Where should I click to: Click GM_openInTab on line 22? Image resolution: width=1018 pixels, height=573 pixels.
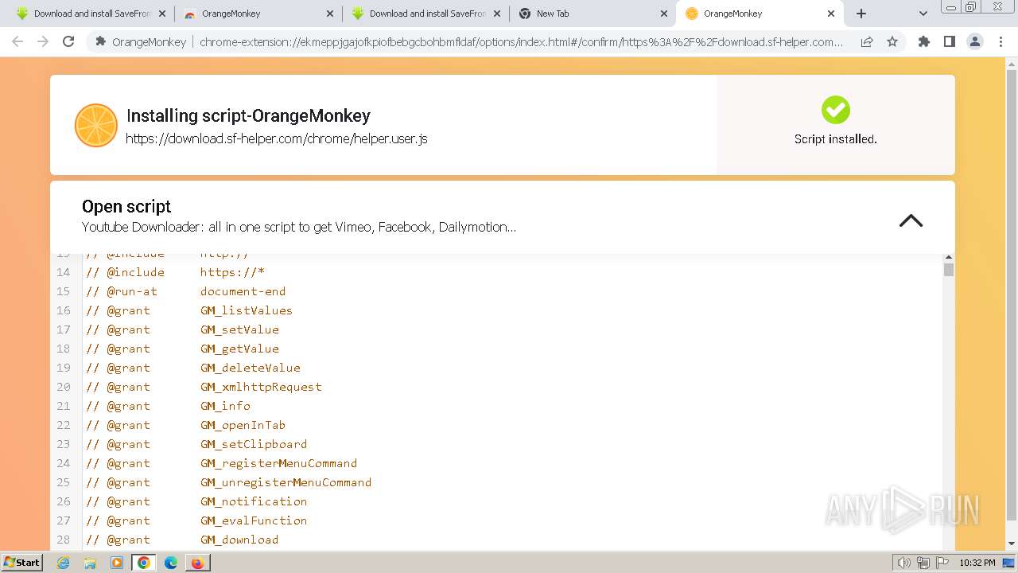coord(243,425)
